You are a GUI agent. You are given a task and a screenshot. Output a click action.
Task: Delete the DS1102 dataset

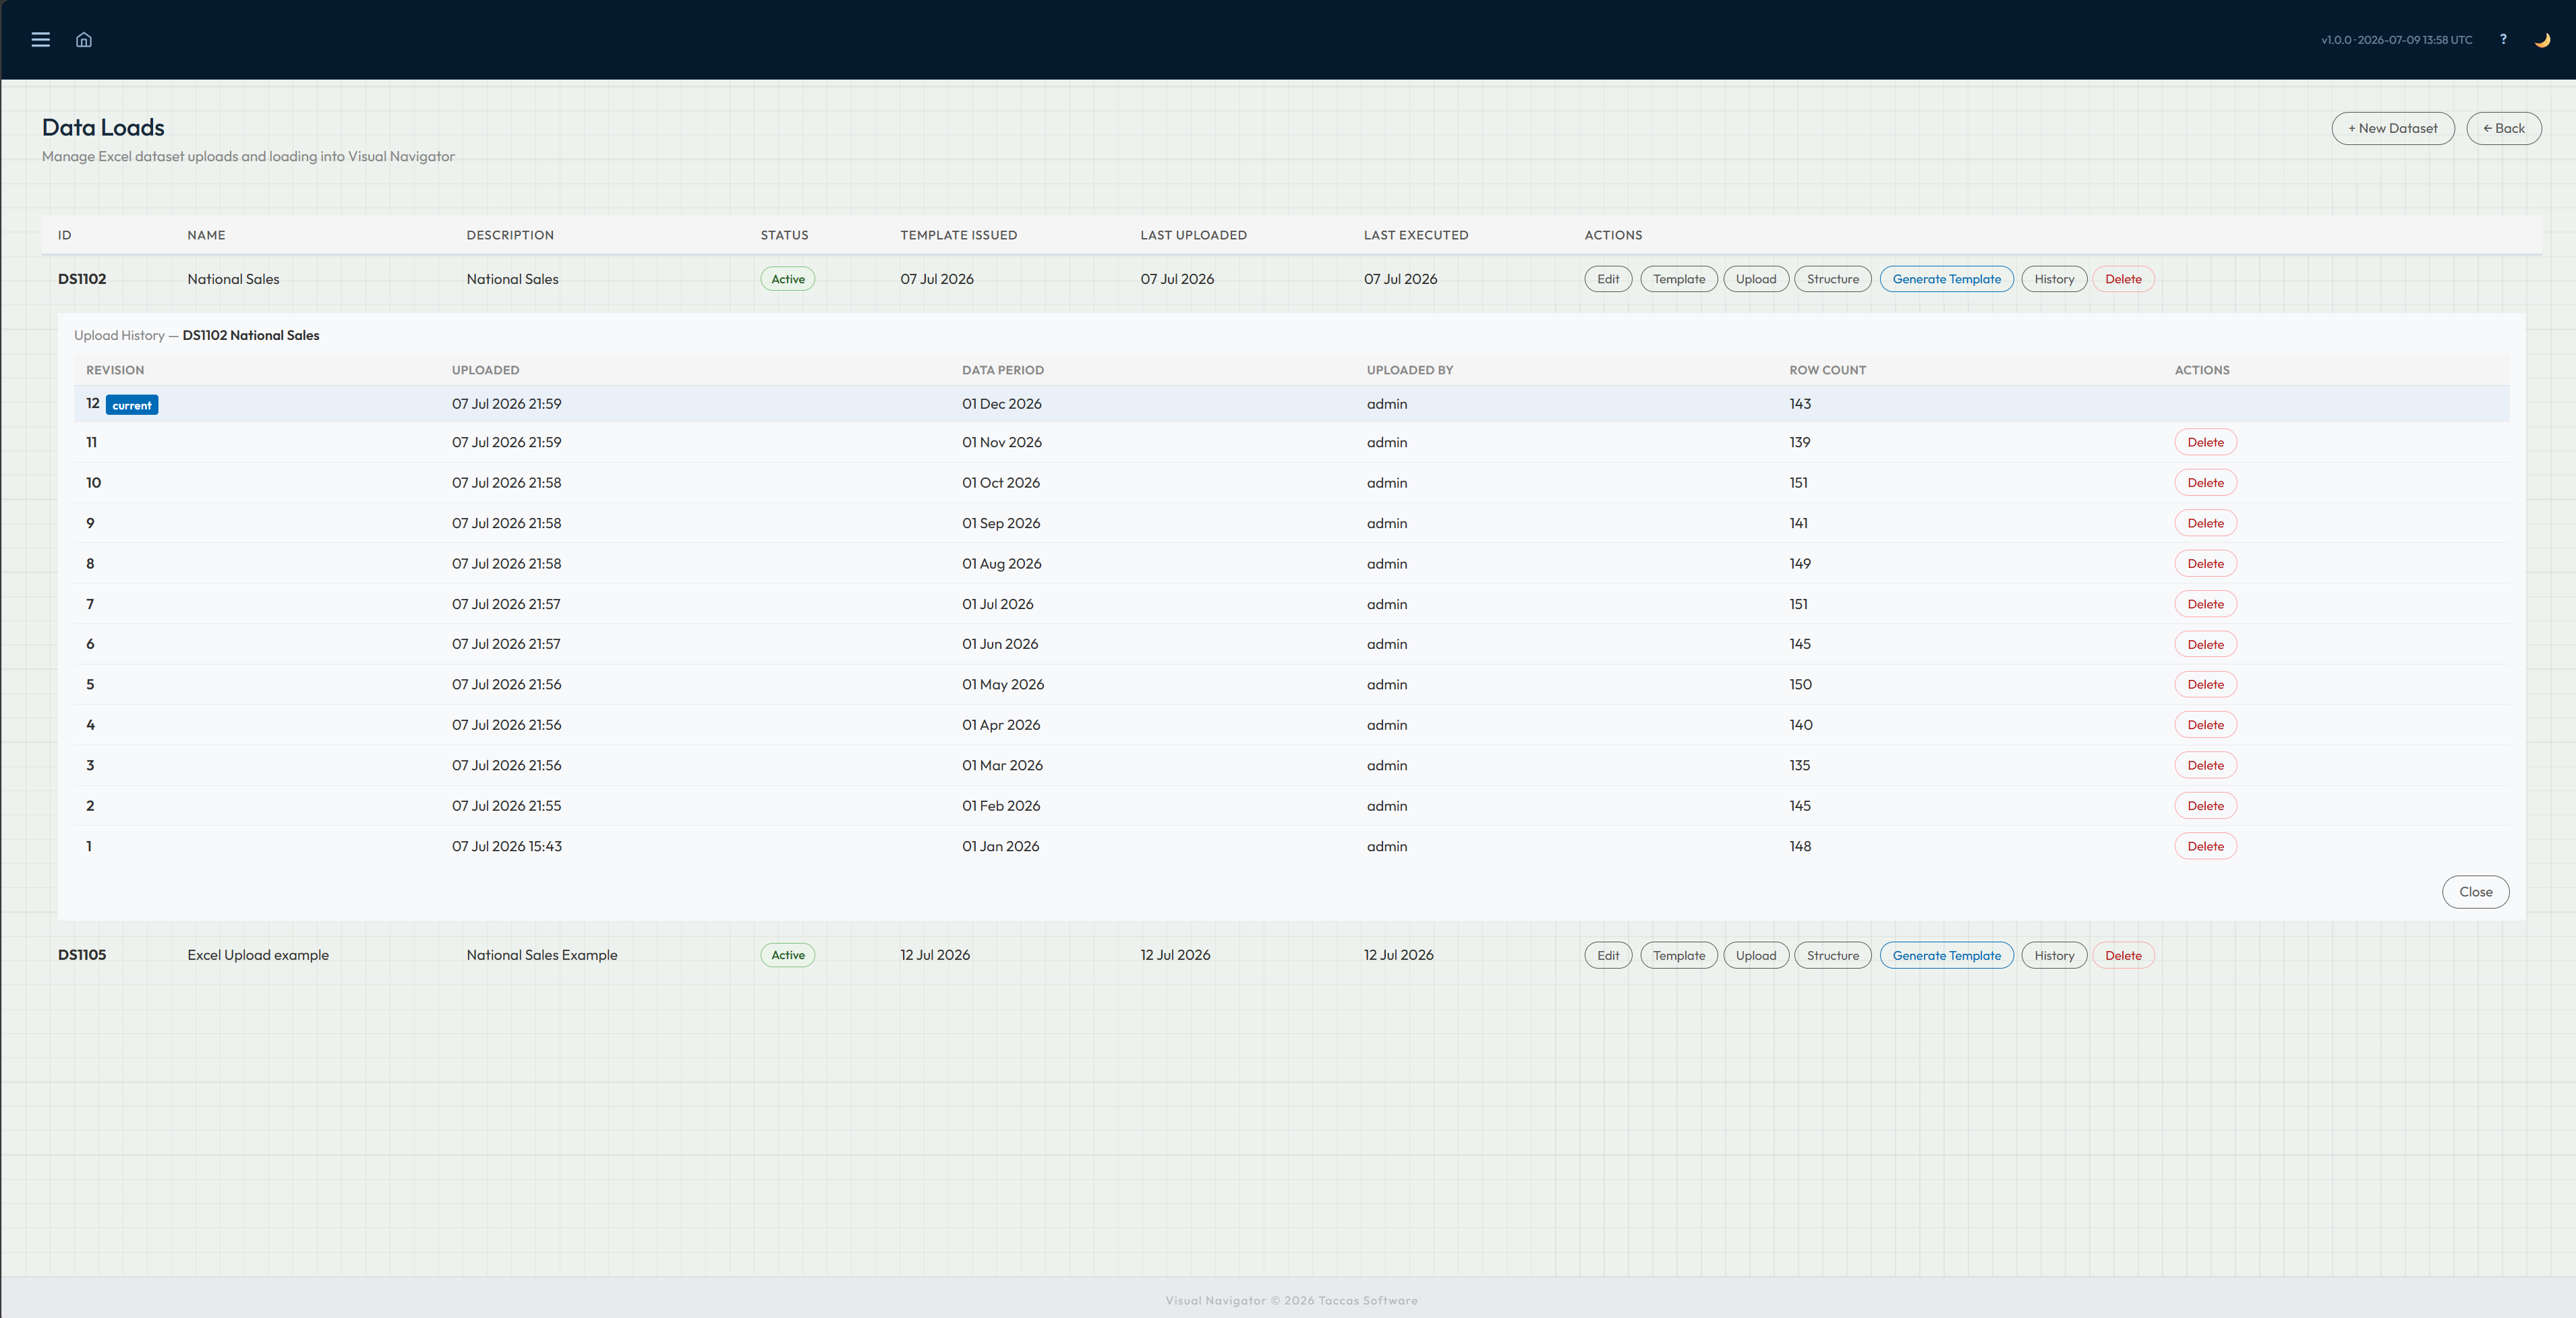pyautogui.click(x=2123, y=279)
